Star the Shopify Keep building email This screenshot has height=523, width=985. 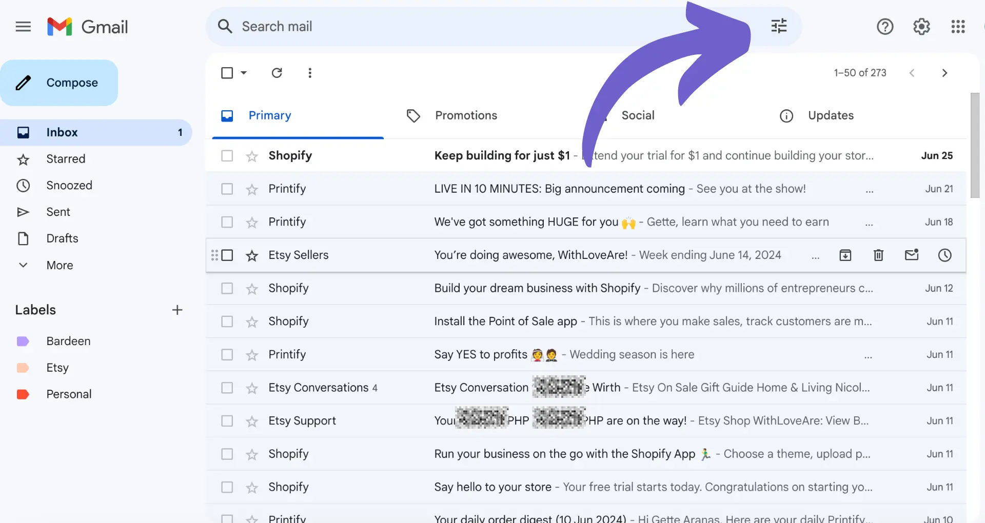click(251, 156)
